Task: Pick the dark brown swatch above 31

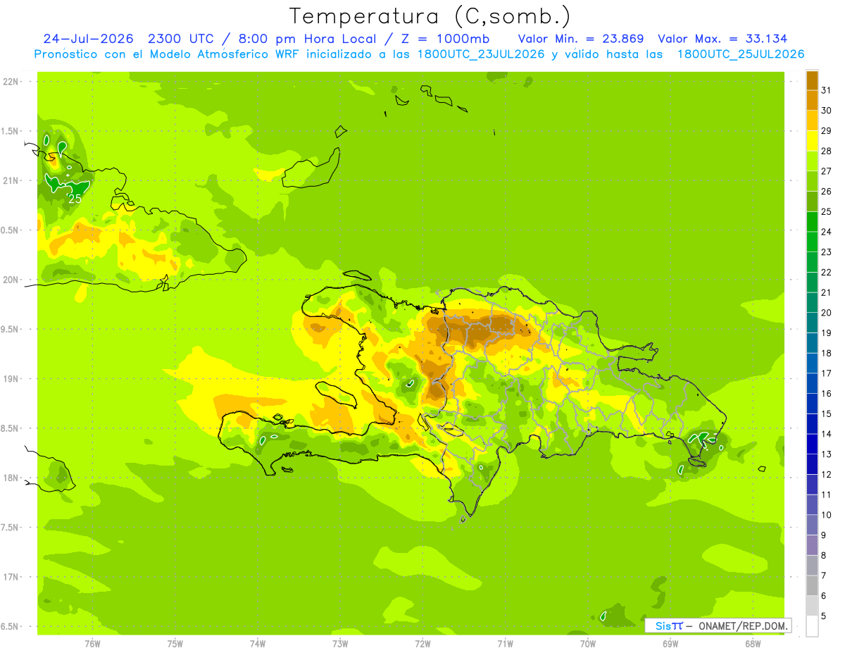Action: click(812, 80)
